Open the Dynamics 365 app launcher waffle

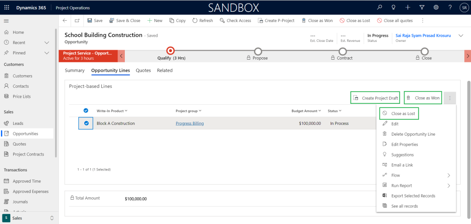pos(7,8)
